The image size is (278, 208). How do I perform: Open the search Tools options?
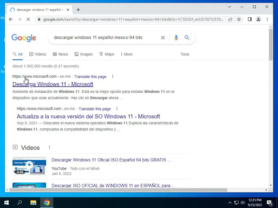185,54
